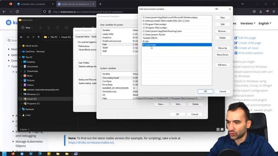The height and width of the screenshot is (156, 278).
Task: Select Programs (E:) in Explorer tree
Action: pyautogui.click(x=31, y=104)
